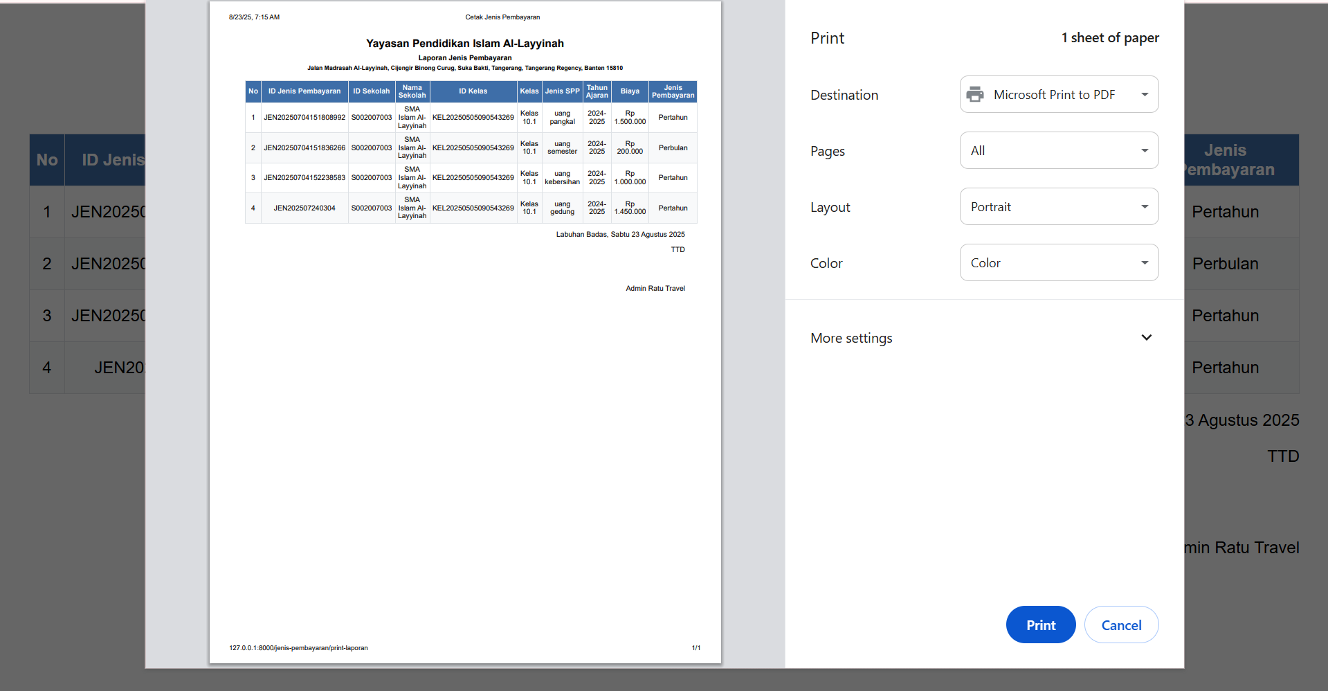The image size is (1328, 691).
Task: Click the printer icon beside Microsoft Print to PDF
Action: click(975, 94)
